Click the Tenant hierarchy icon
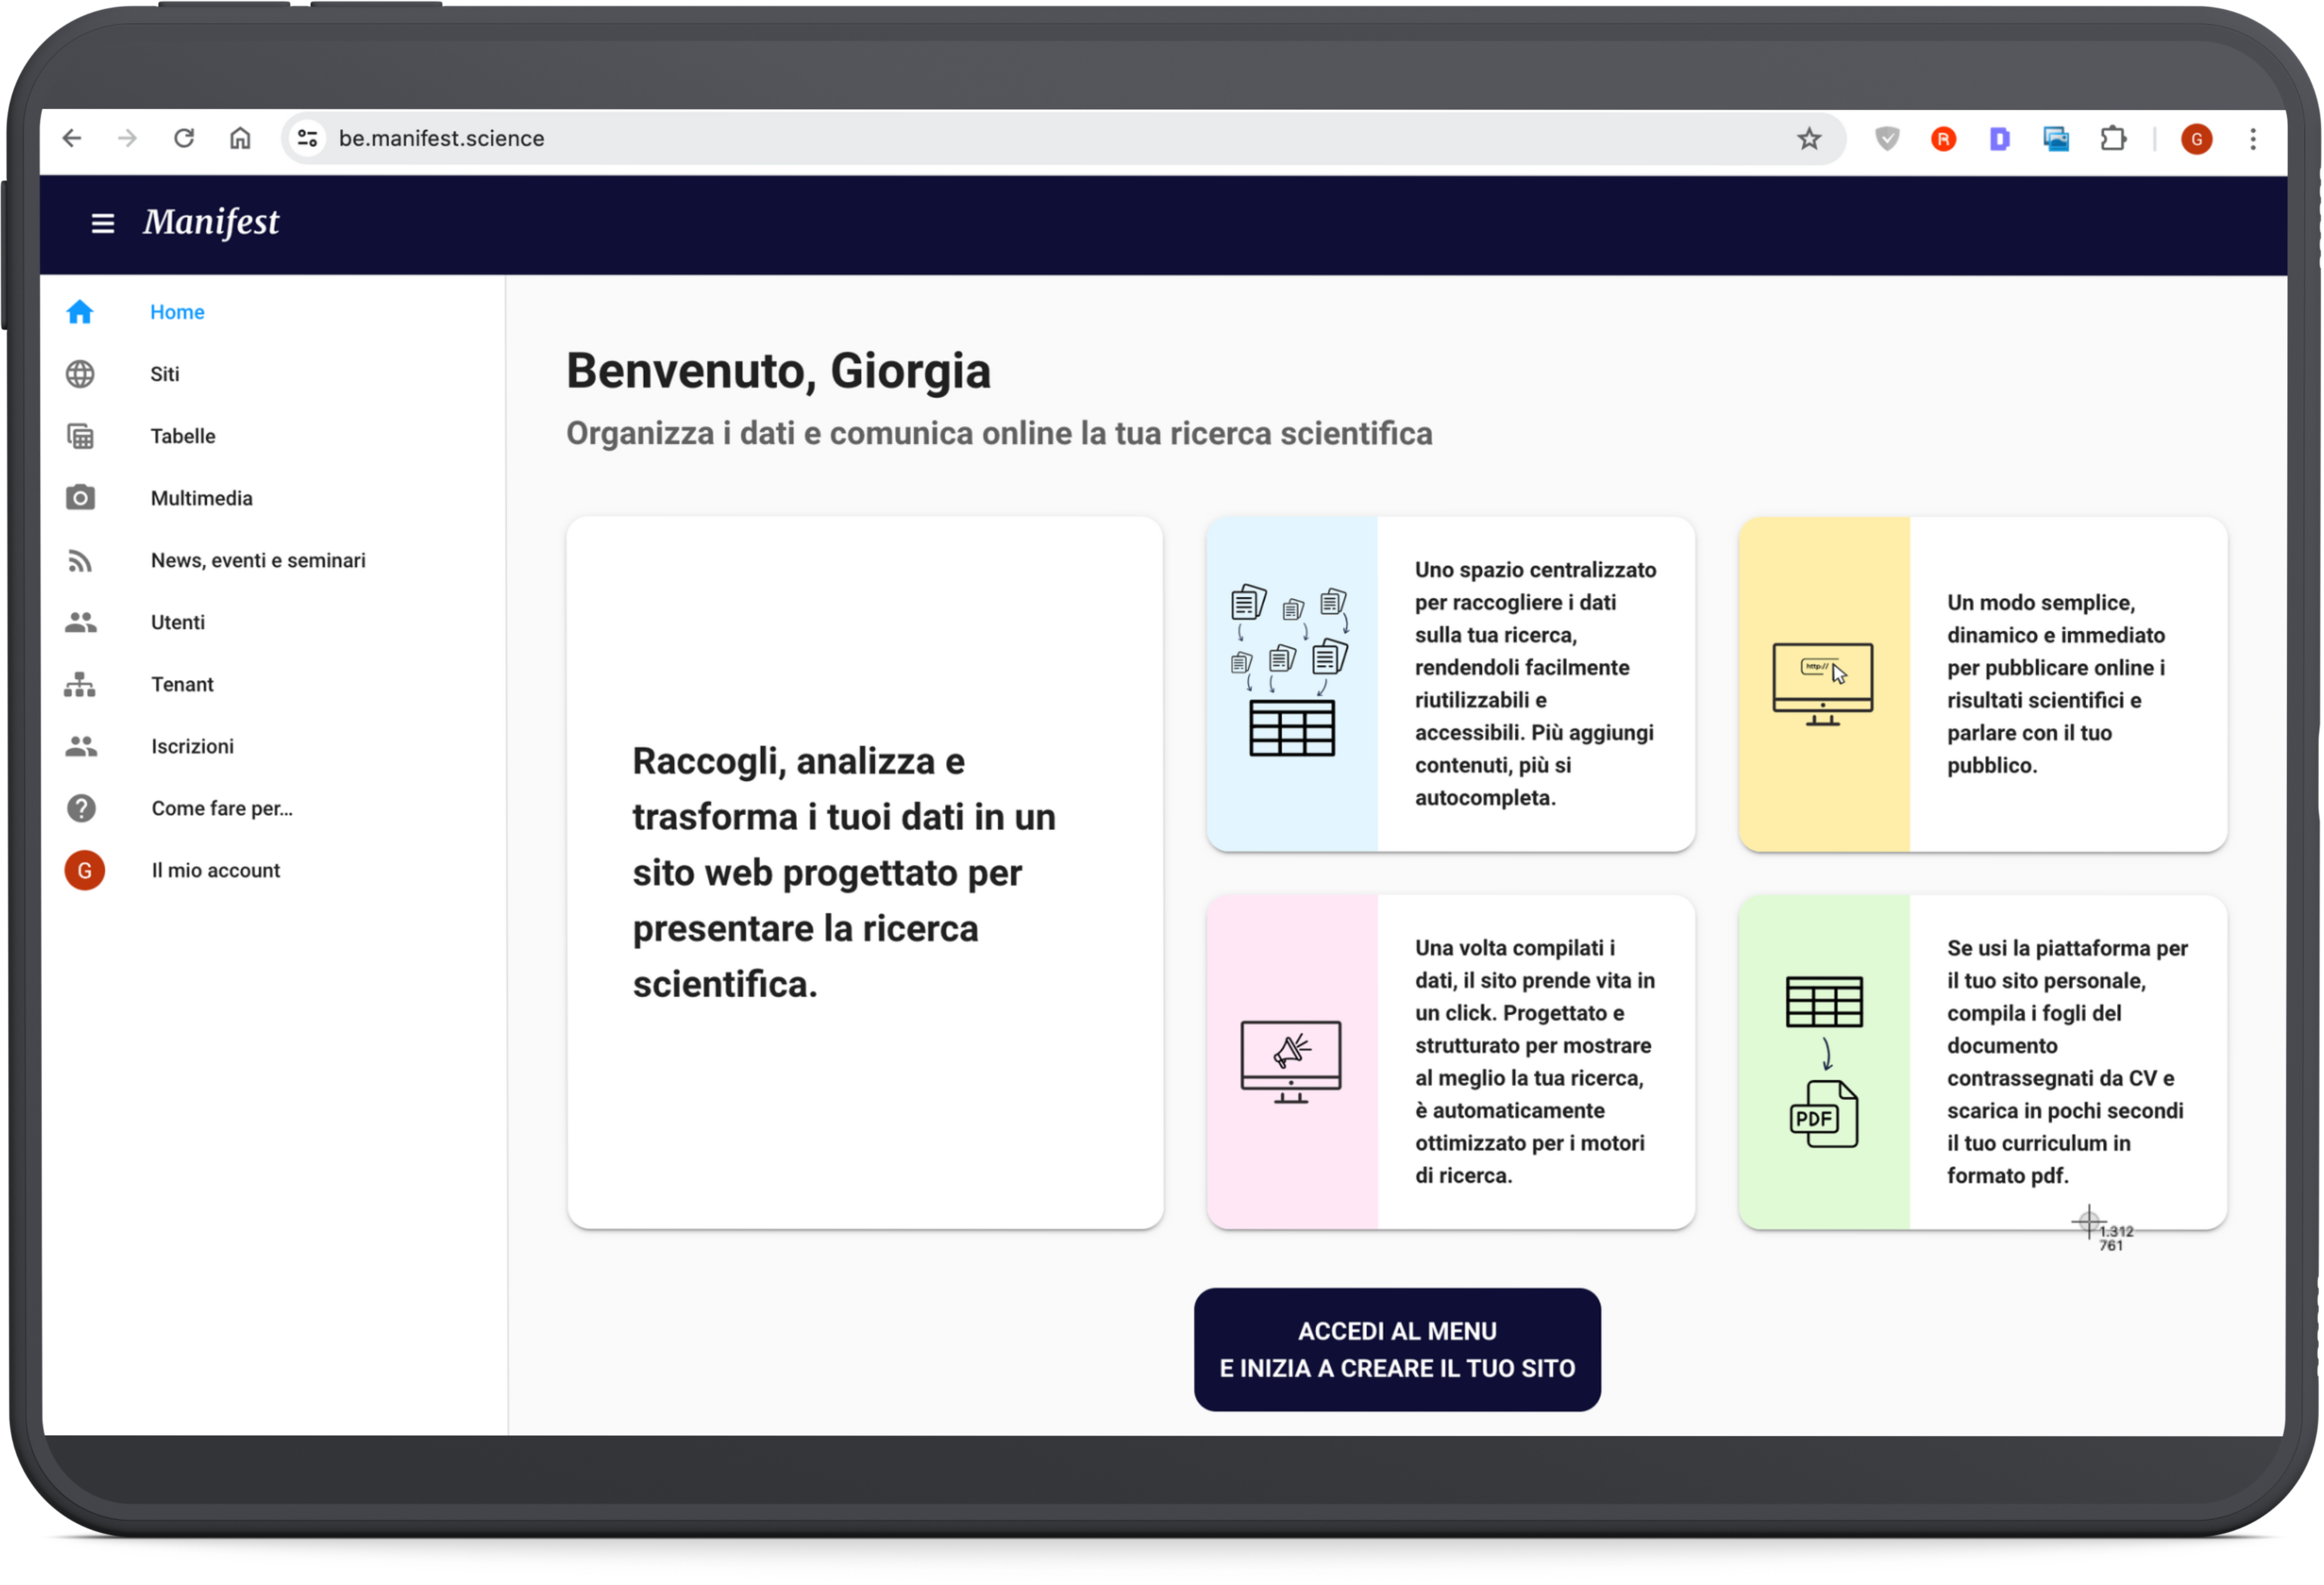This screenshot has height=1585, width=2324. click(x=80, y=685)
